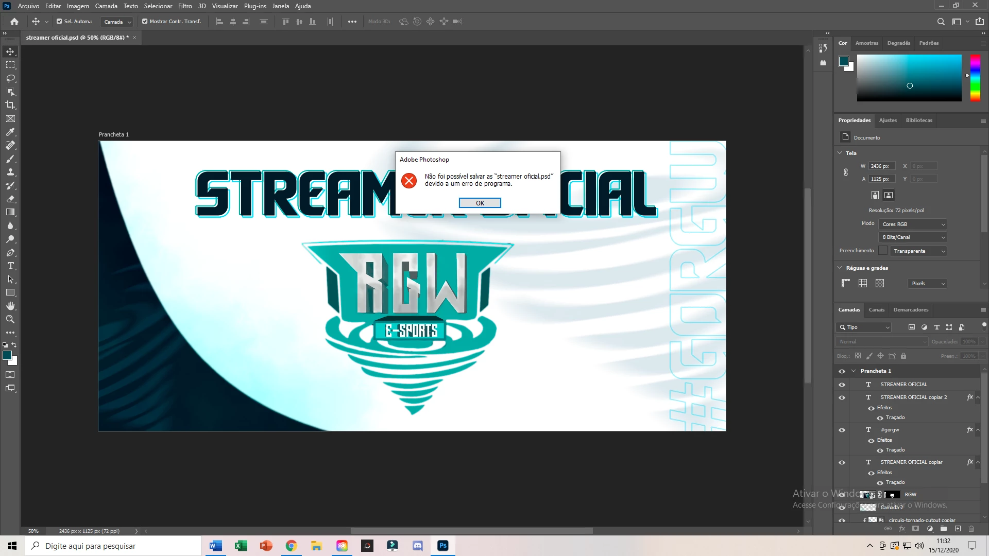Click OK in the error dialog
The image size is (989, 556).
480,203
